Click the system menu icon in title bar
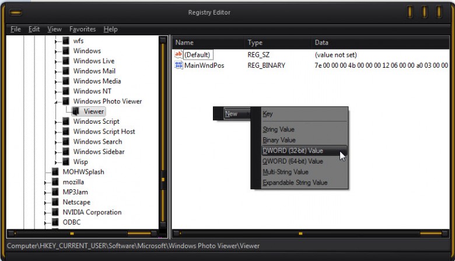Screen dimensions: 455x261 [x=16, y=12]
